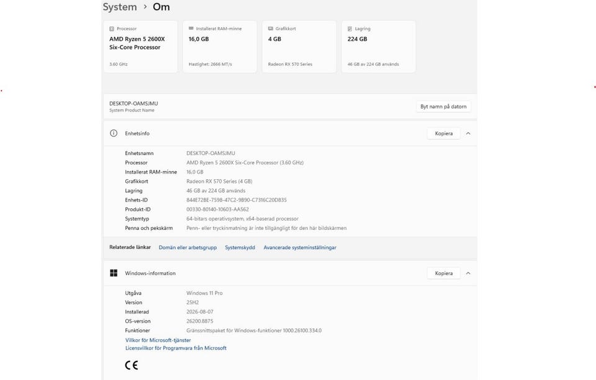Click the Version value 25H2
This screenshot has height=380, width=596.
click(192, 303)
